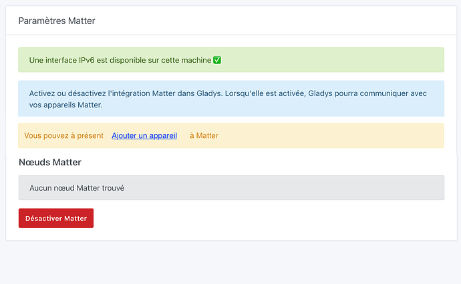Image resolution: width=461 pixels, height=284 pixels.
Task: Click 'vos appareils Matter.' in blue banner
Action: (x=65, y=105)
